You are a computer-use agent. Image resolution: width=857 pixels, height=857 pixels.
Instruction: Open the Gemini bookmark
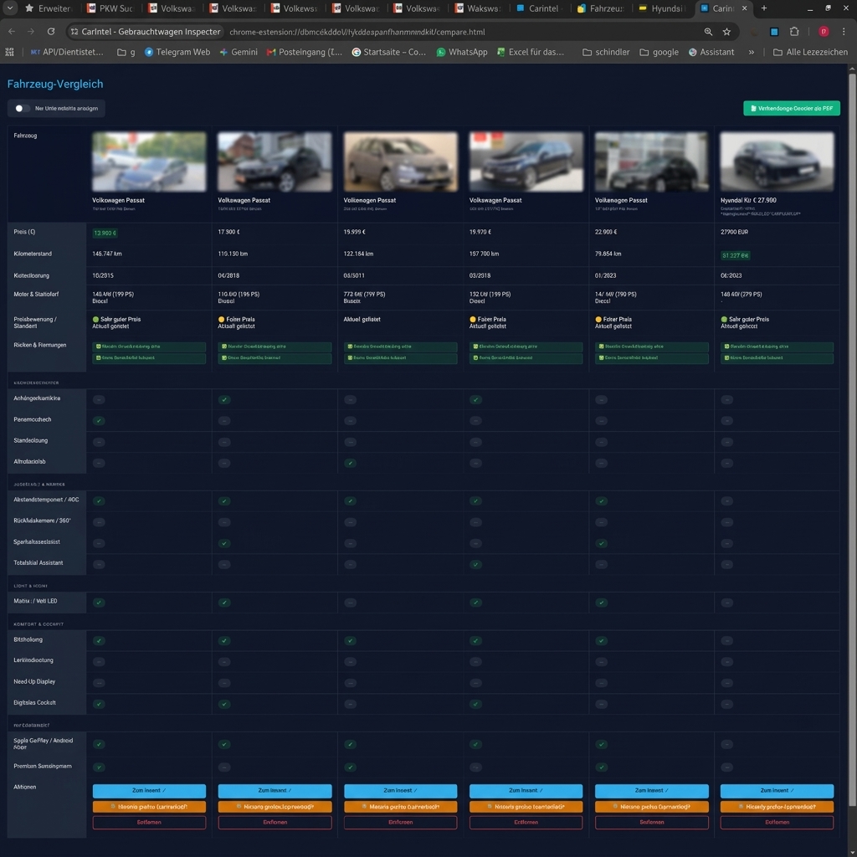pos(239,52)
